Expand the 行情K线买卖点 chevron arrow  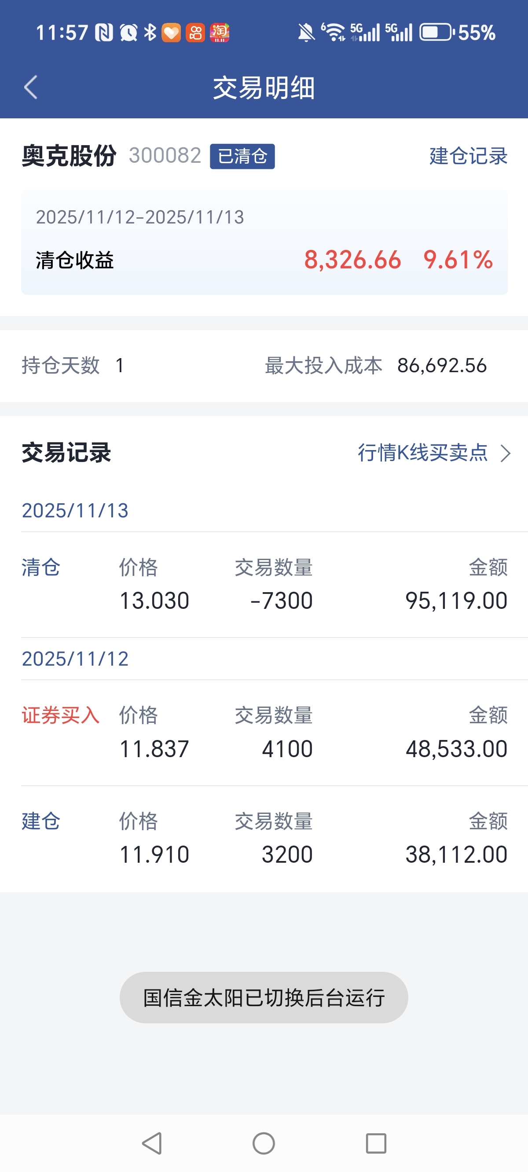[x=505, y=453]
